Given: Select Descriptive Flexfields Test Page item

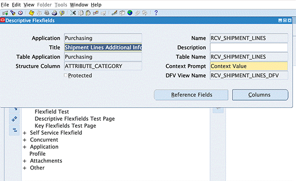Looking at the screenshot, I should pyautogui.click(x=75, y=119).
